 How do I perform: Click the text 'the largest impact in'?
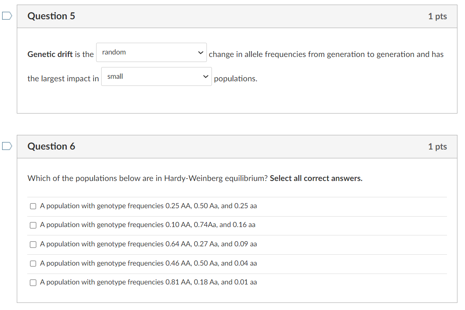[63, 79]
